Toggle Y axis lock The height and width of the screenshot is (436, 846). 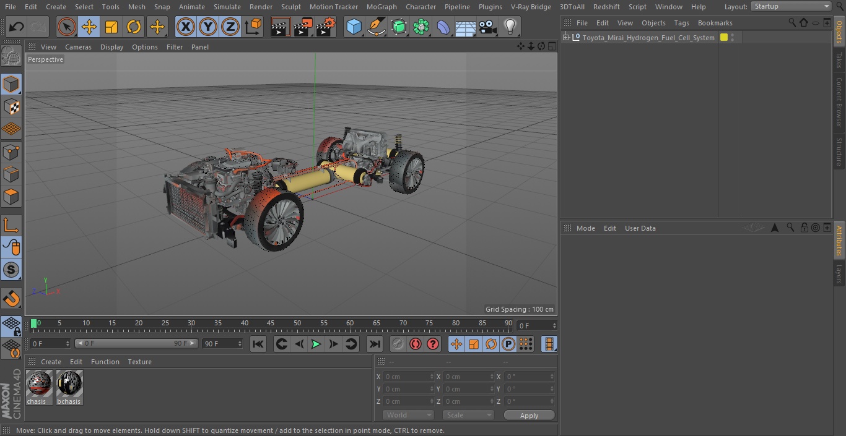coord(208,27)
